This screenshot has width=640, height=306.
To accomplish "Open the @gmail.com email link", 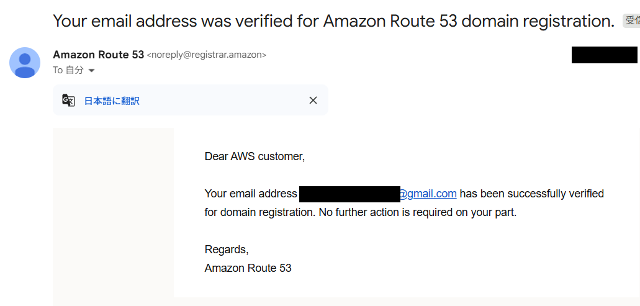I will 428,194.
